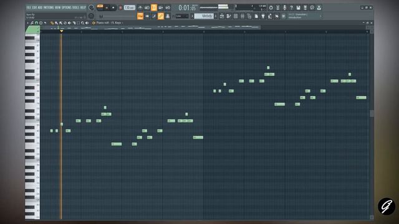Screen dimensions: 399x224
Task: Open help with the question mark icon
Action: [291, 7]
